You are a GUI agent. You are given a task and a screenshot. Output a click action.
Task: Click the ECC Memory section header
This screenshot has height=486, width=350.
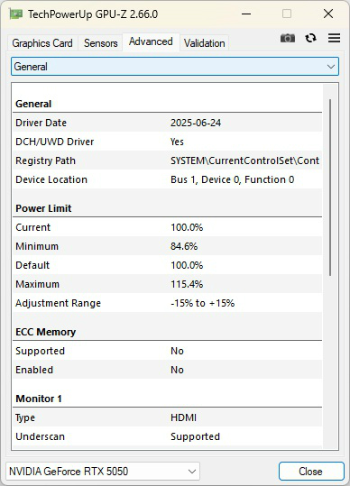46,332
